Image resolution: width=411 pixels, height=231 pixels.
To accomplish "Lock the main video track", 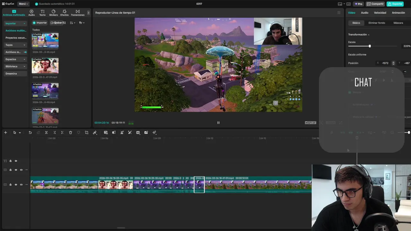I will 10,184.
